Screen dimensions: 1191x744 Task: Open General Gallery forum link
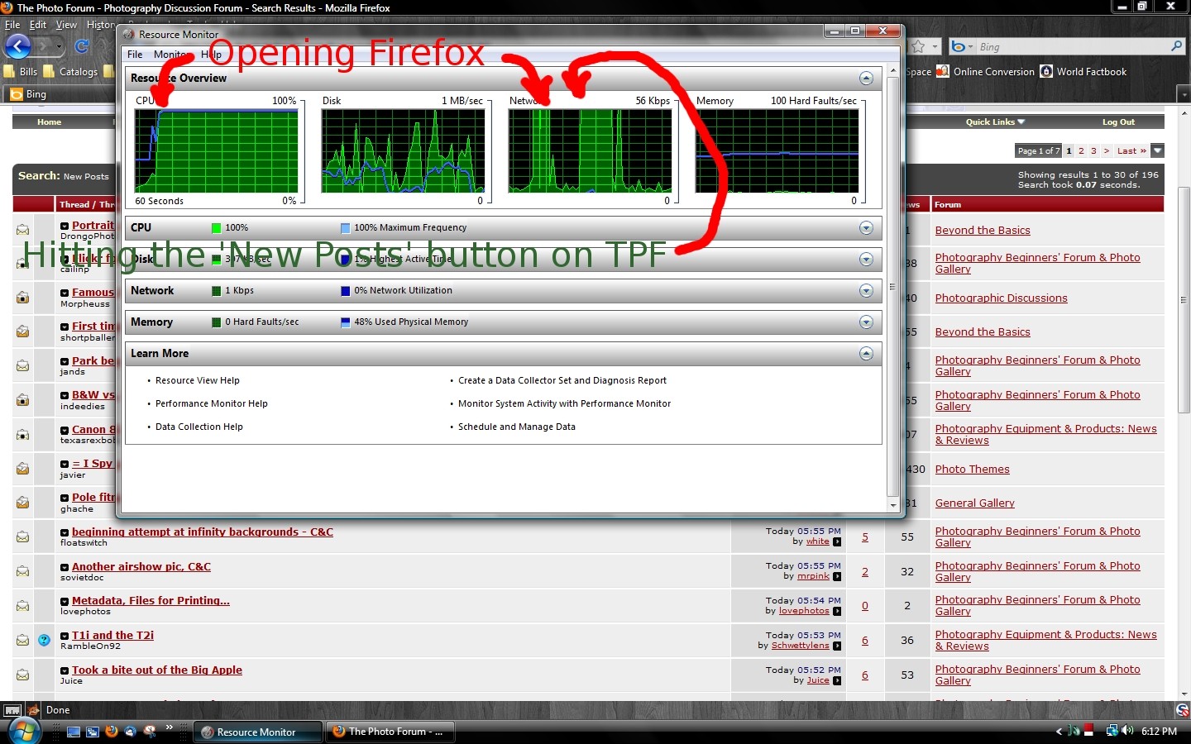974,503
